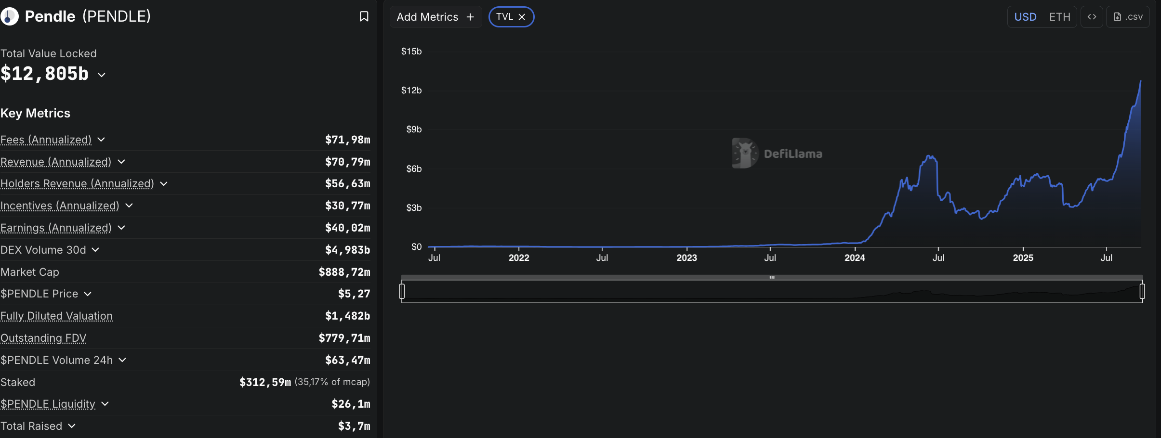Click the Pendle logo icon

[9, 16]
